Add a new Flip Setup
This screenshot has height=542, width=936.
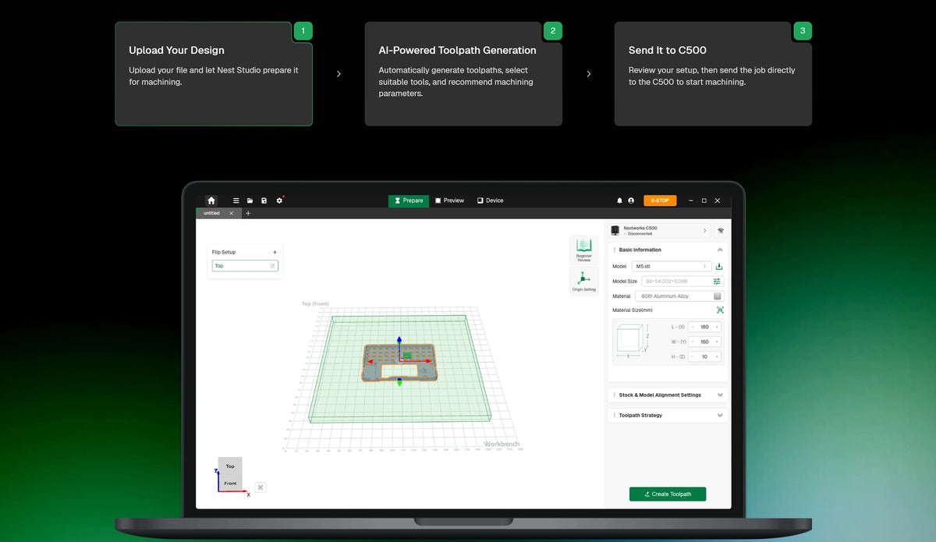point(275,252)
